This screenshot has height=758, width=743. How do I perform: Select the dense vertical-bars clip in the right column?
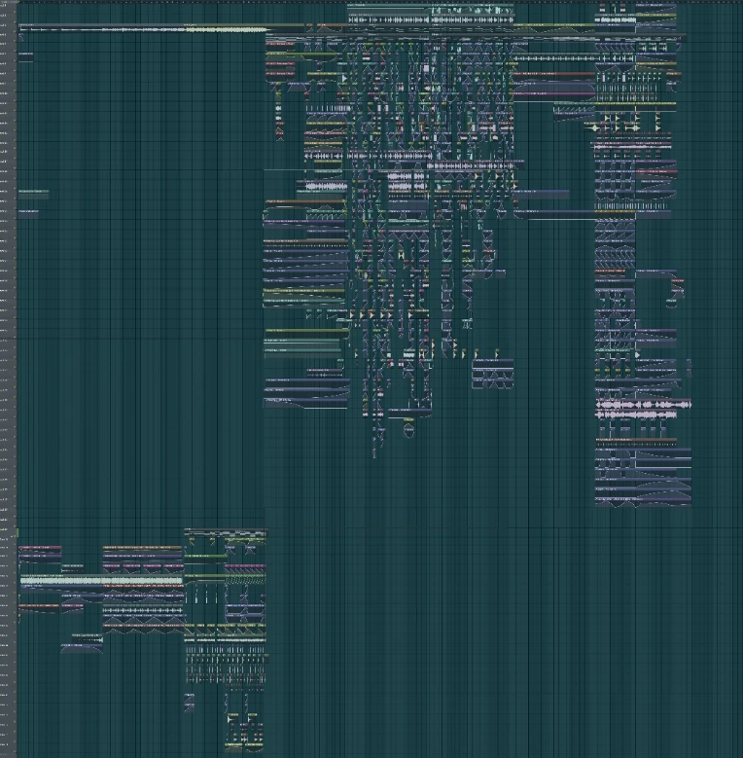tap(631, 206)
